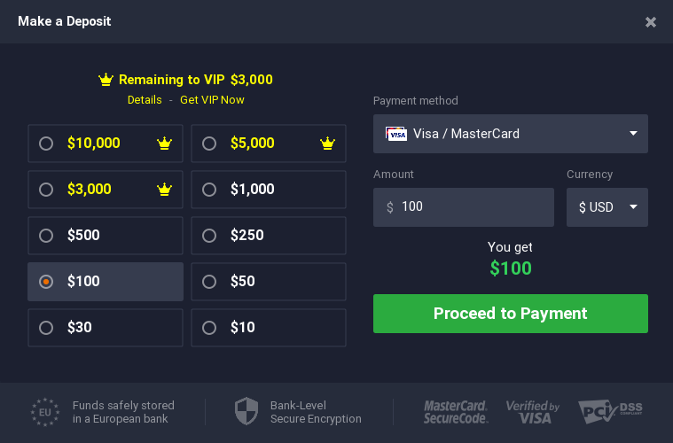Click the crown icon beside Remaining to VIP

click(106, 80)
